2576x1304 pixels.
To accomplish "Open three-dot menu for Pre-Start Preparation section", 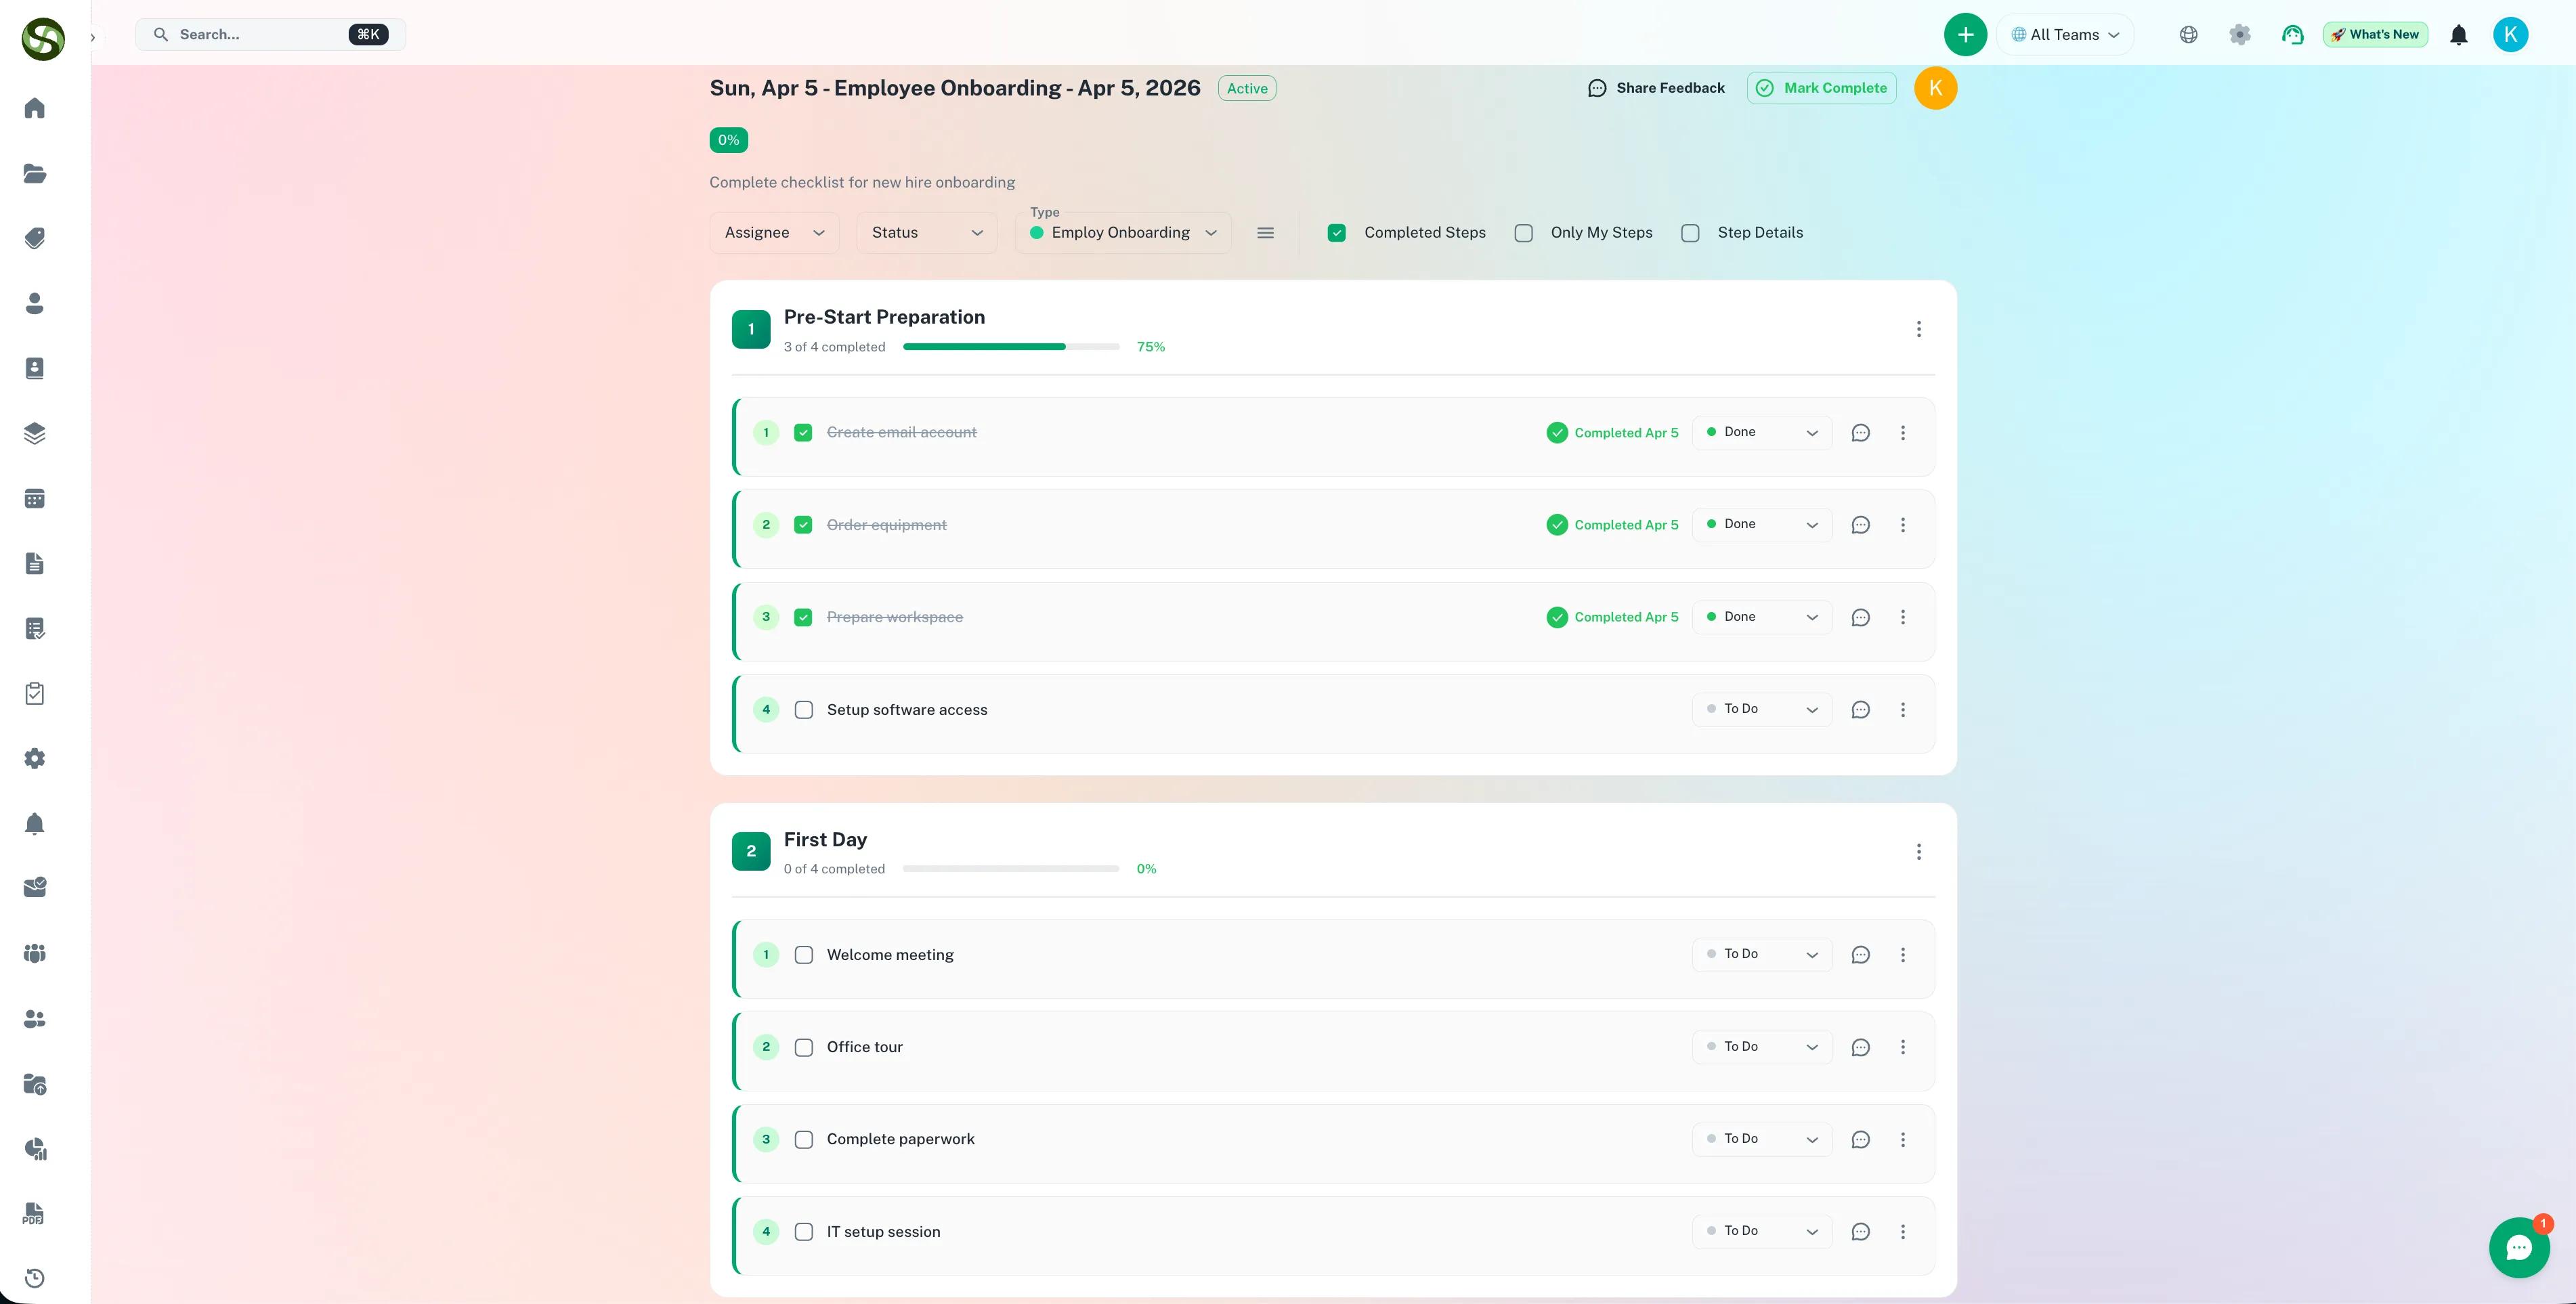I will pos(1918,329).
